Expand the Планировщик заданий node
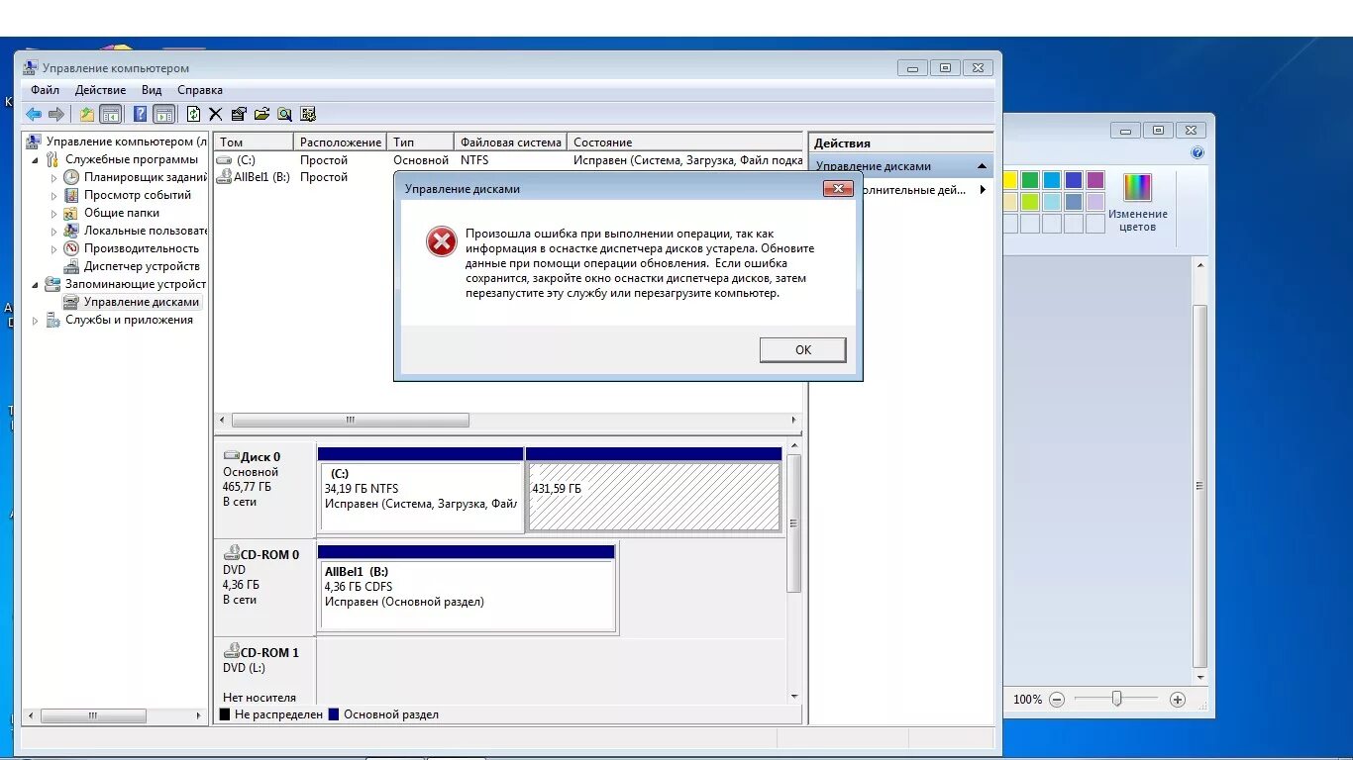 point(54,178)
